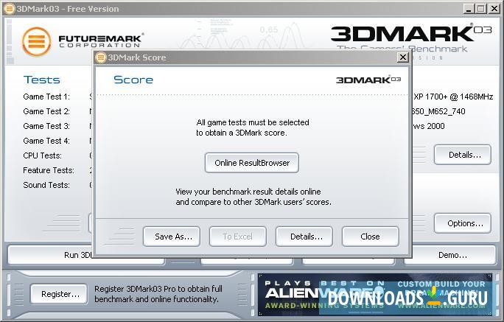Screen dimensions: 504x322
Task: Click the 3DMark Score dialog title icon
Action: (101, 57)
